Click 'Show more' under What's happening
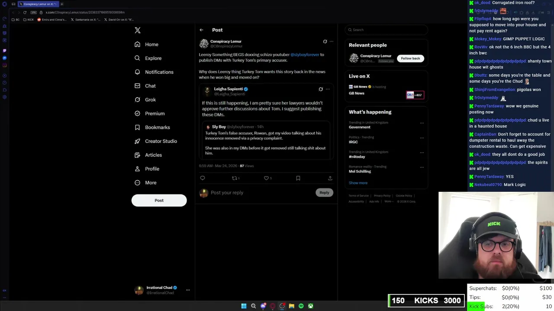This screenshot has height=311, width=554. pyautogui.click(x=358, y=183)
